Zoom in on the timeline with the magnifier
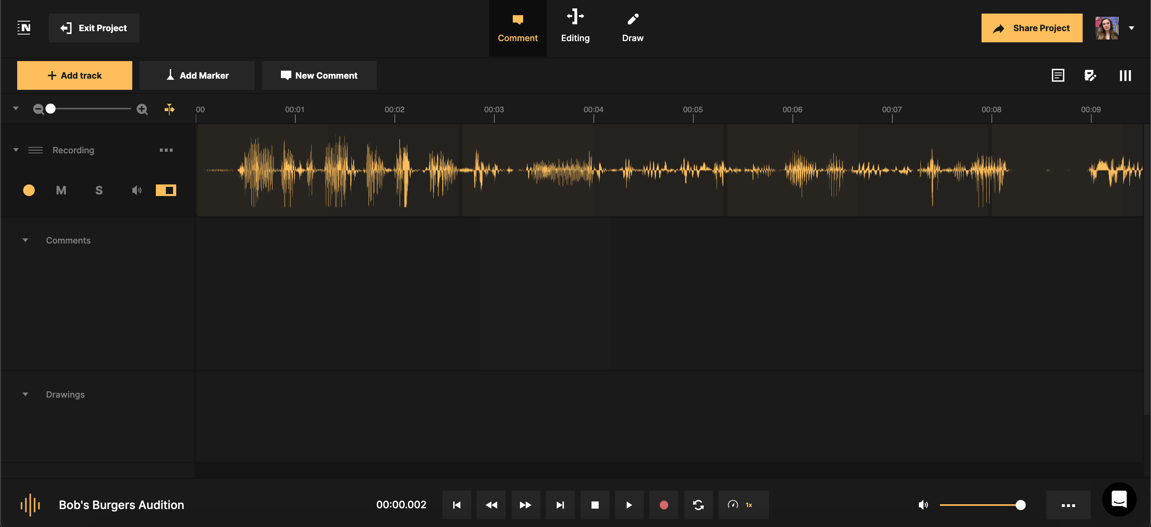The image size is (1151, 527). tap(141, 109)
